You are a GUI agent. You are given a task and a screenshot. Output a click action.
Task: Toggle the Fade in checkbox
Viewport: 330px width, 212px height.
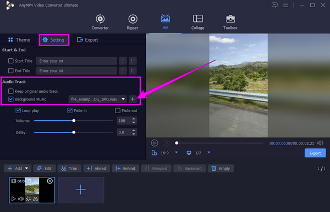tap(70, 110)
